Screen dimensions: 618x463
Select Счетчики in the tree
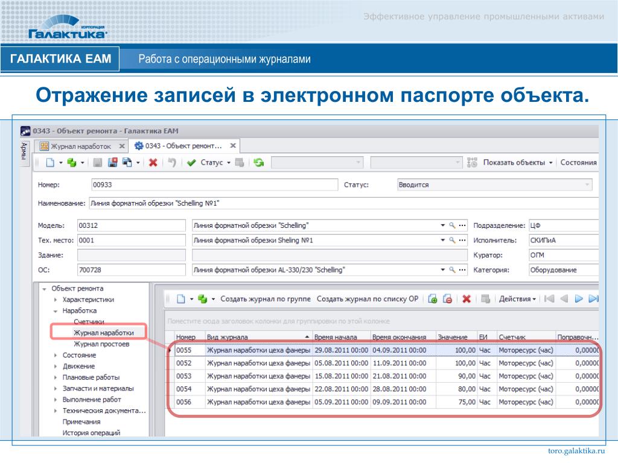[89, 322]
